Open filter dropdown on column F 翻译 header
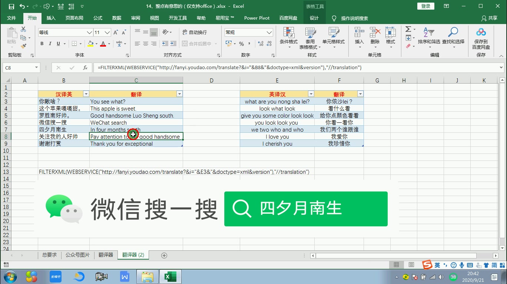507x284 pixels. [x=360, y=94]
